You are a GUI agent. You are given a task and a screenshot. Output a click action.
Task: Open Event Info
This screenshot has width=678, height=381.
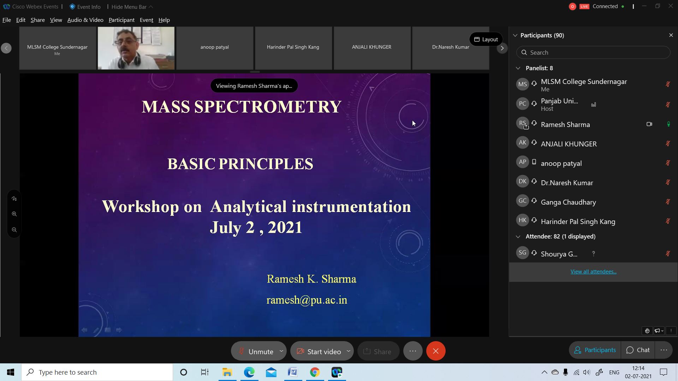click(x=85, y=7)
